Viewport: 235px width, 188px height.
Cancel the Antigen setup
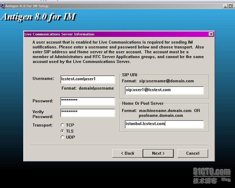tap(193, 153)
